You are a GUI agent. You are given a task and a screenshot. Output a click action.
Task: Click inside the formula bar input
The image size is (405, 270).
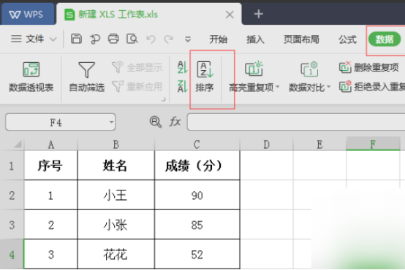click(x=296, y=122)
